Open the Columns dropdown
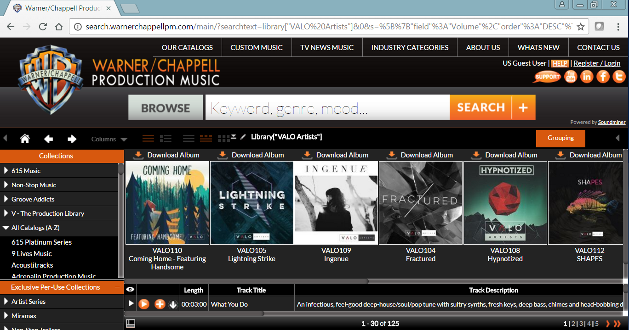 [109, 139]
